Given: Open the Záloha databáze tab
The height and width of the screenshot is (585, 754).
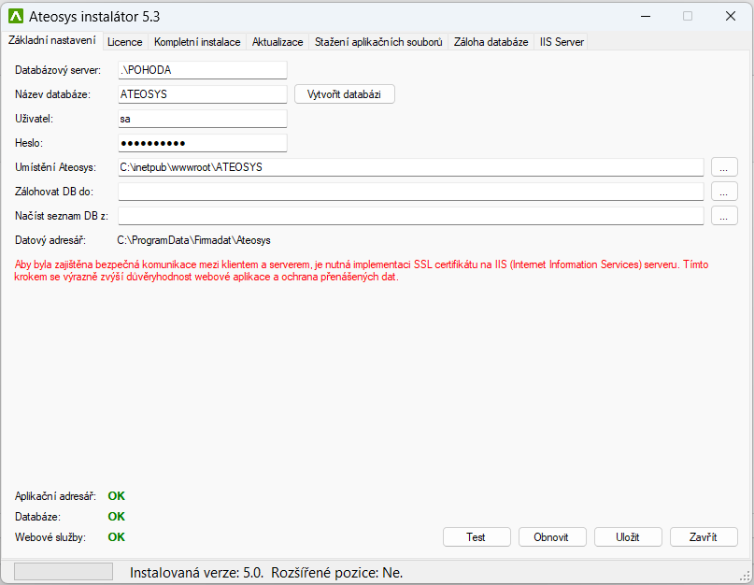Looking at the screenshot, I should coord(491,42).
